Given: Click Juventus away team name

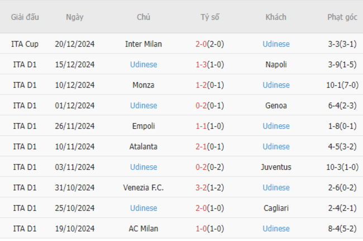Looking at the screenshot, I should coord(276,167).
